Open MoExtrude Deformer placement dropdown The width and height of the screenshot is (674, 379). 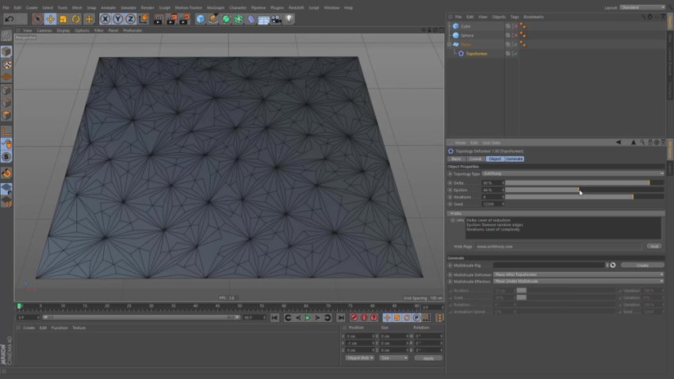click(579, 274)
